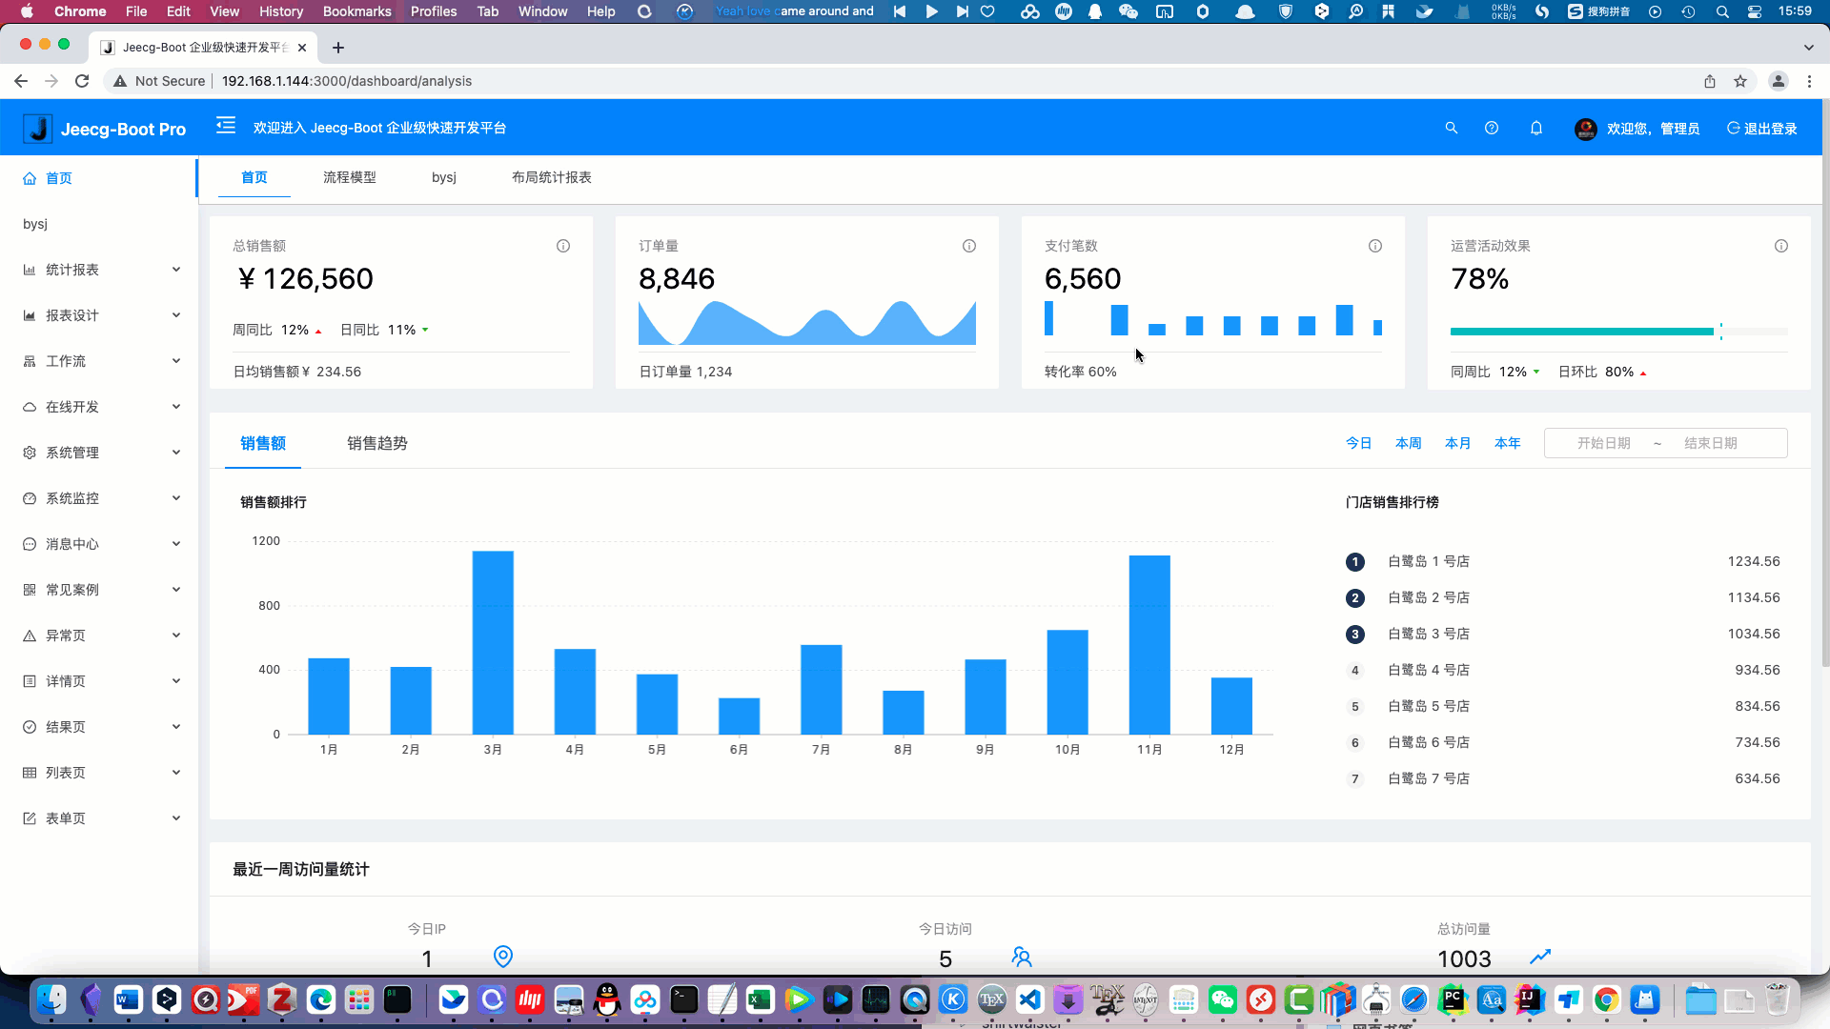Switch to the 流程模型 tab
The height and width of the screenshot is (1029, 1830).
click(349, 177)
